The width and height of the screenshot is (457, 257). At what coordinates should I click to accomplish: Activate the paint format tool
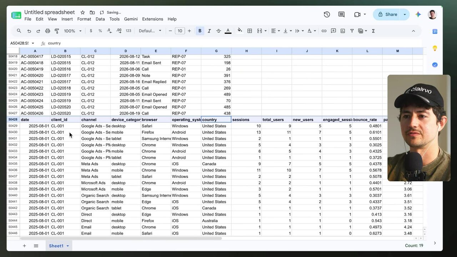[x=57, y=31]
